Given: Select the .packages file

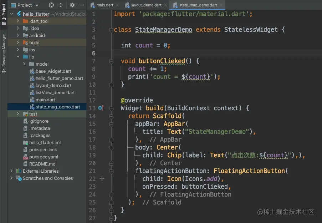Looking at the screenshot, I should [40, 136].
